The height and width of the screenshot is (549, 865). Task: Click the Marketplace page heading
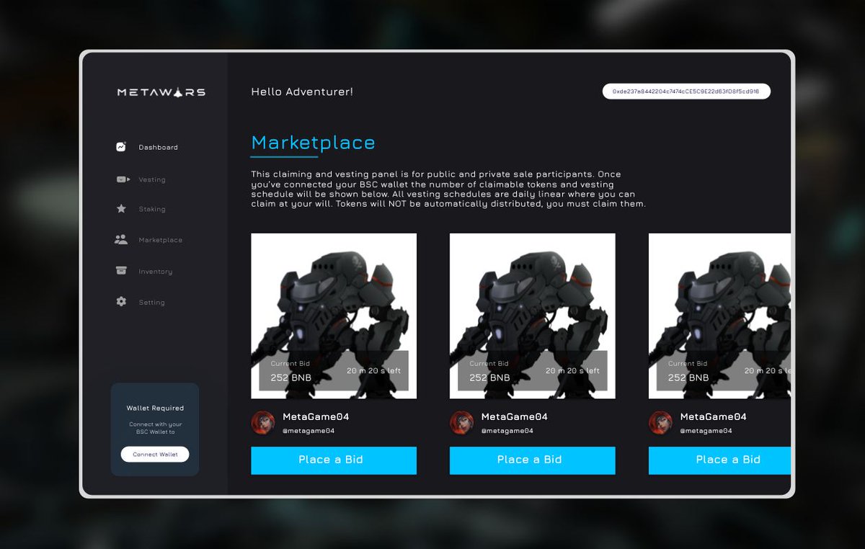click(x=313, y=143)
